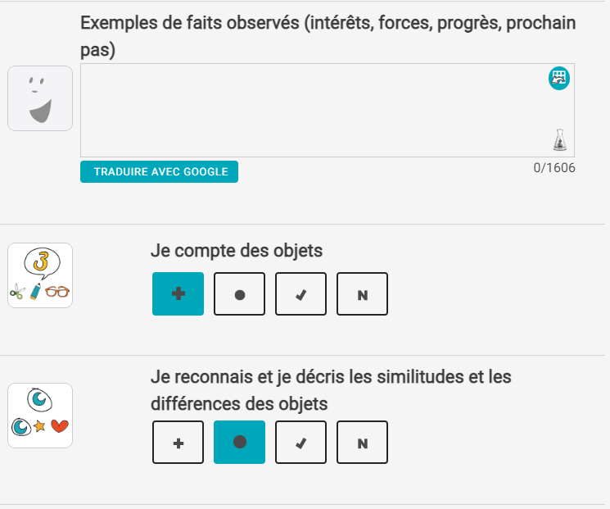Click the 0/1606 character counter
Image resolution: width=610 pixels, height=509 pixels.
click(x=554, y=168)
